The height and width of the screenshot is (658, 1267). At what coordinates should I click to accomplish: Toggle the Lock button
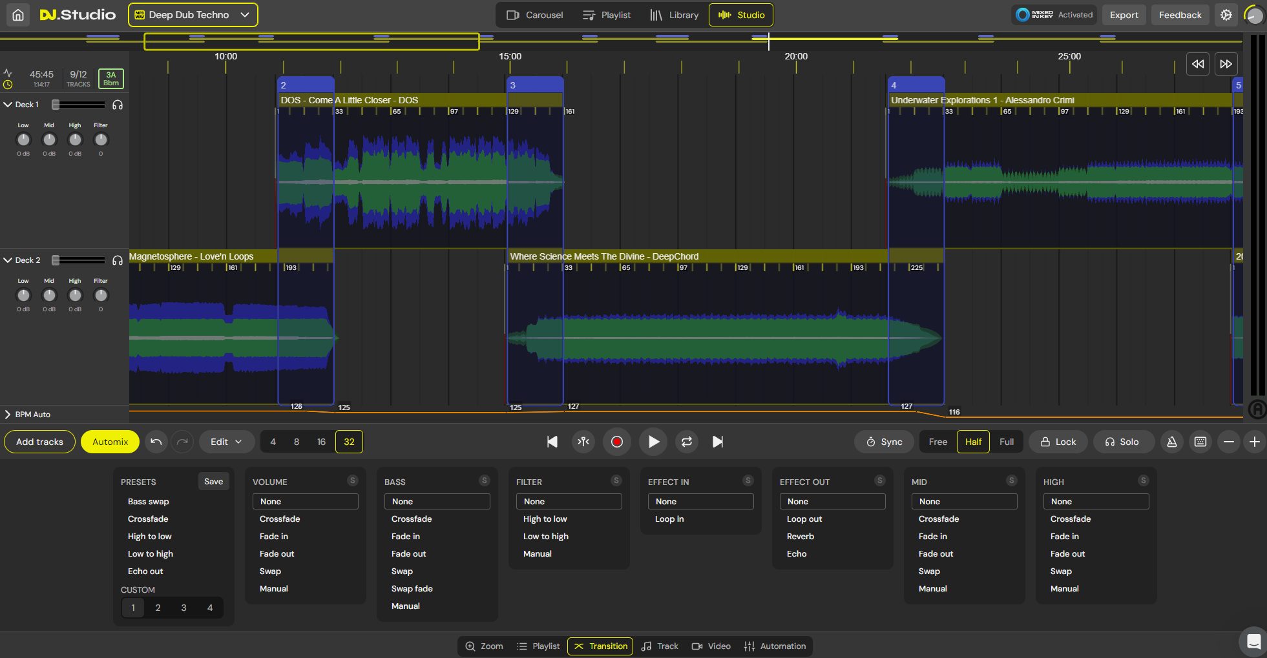(1058, 442)
